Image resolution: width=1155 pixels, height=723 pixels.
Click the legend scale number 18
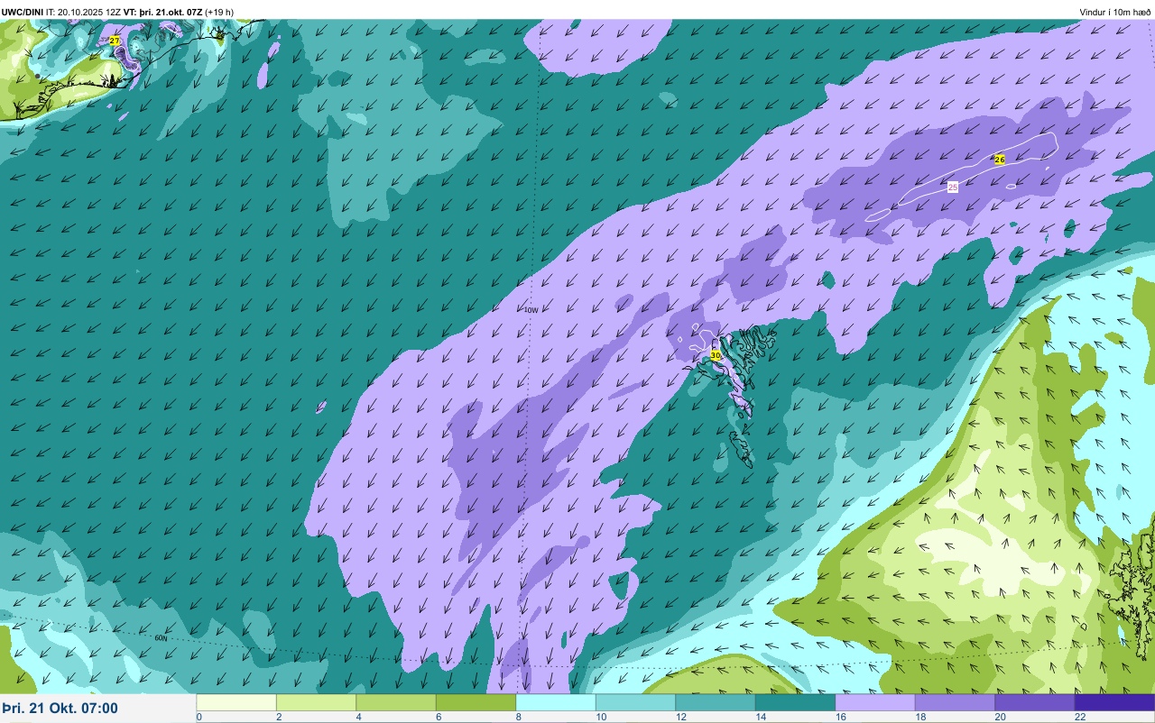tap(919, 717)
